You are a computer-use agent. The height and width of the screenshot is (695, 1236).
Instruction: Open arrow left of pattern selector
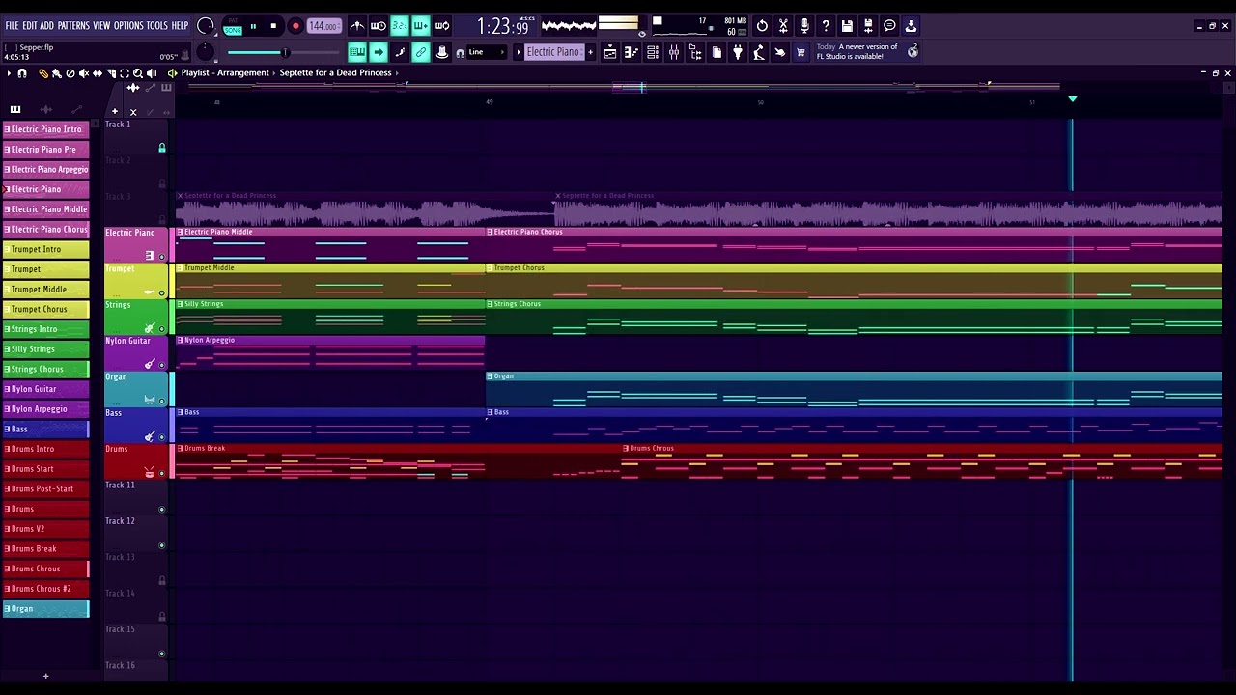click(519, 52)
